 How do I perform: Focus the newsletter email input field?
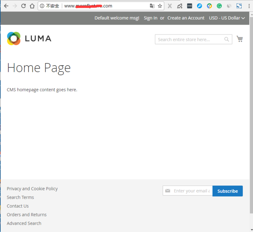tap(188, 191)
